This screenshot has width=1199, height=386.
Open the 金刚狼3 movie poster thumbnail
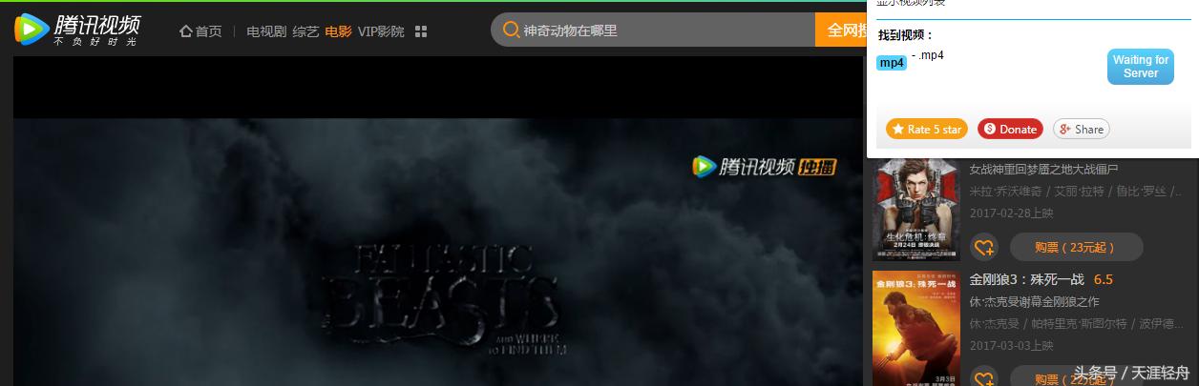pyautogui.click(x=916, y=328)
